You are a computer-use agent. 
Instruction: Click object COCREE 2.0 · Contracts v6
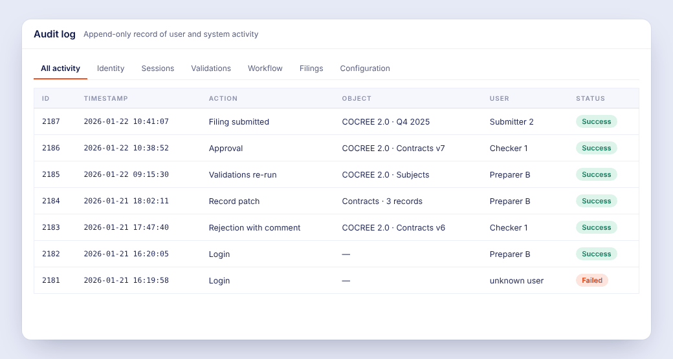(393, 228)
